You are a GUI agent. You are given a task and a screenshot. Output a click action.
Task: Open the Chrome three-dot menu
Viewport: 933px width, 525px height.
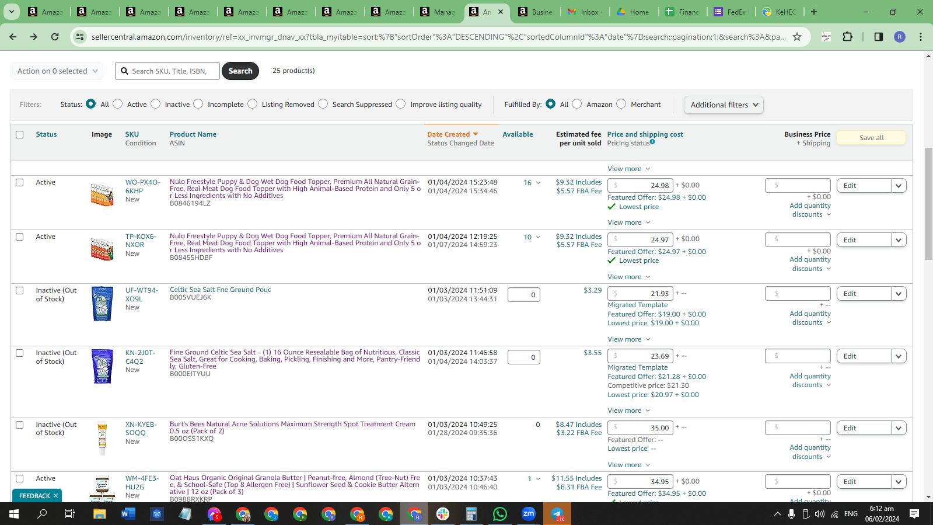coord(921,37)
